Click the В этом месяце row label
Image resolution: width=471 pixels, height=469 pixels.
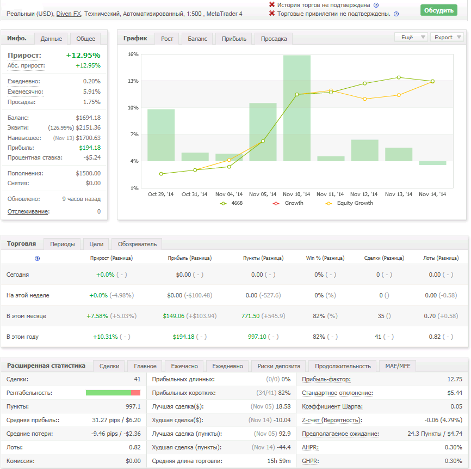26,316
